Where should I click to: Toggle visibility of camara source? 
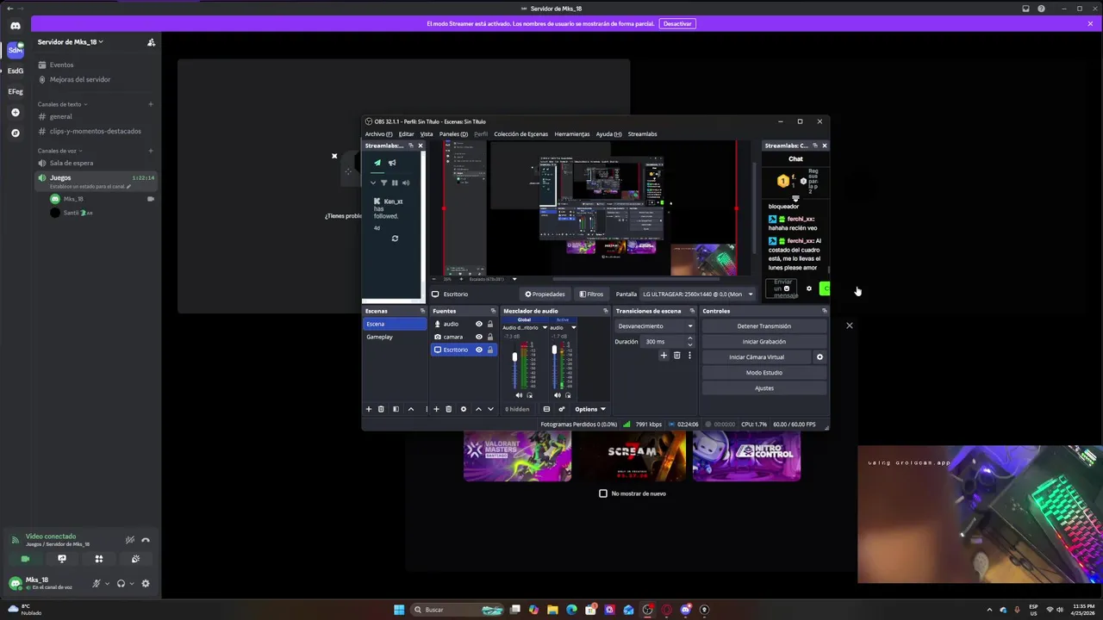point(479,337)
